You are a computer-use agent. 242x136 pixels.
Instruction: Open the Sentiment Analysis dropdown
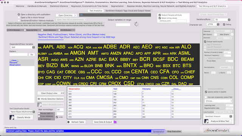pyautogui.click(x=218, y=116)
